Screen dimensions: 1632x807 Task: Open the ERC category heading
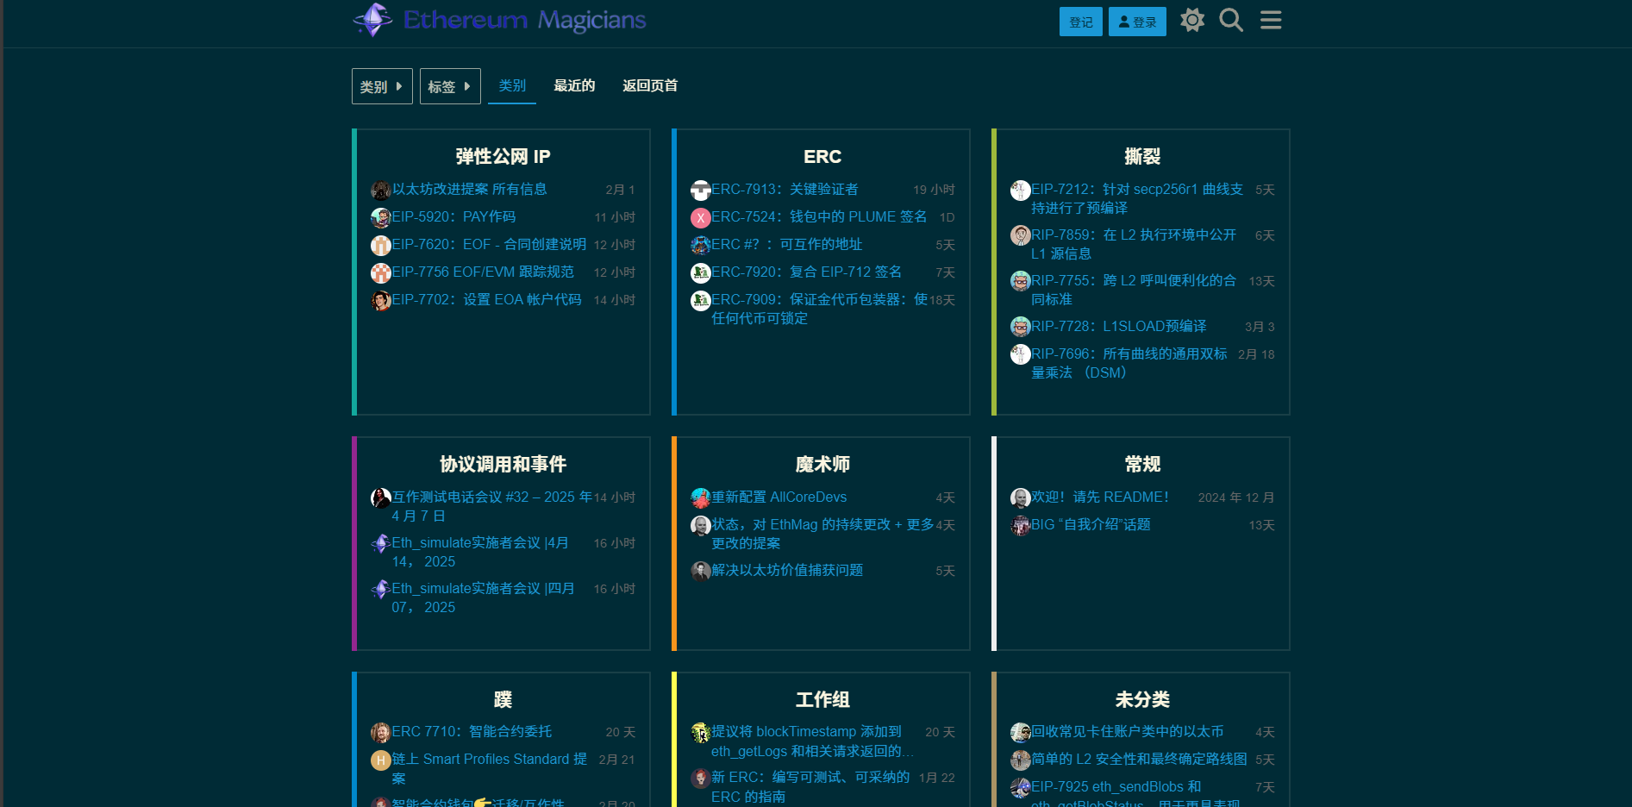822,156
